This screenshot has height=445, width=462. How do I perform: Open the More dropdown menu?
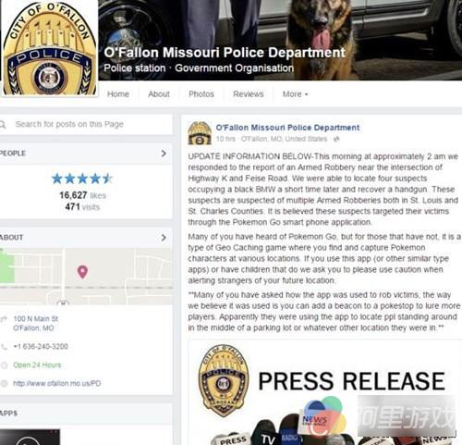pyautogui.click(x=295, y=94)
